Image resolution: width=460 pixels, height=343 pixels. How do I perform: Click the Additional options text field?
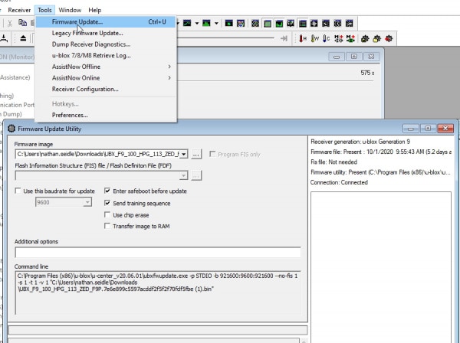(x=157, y=251)
